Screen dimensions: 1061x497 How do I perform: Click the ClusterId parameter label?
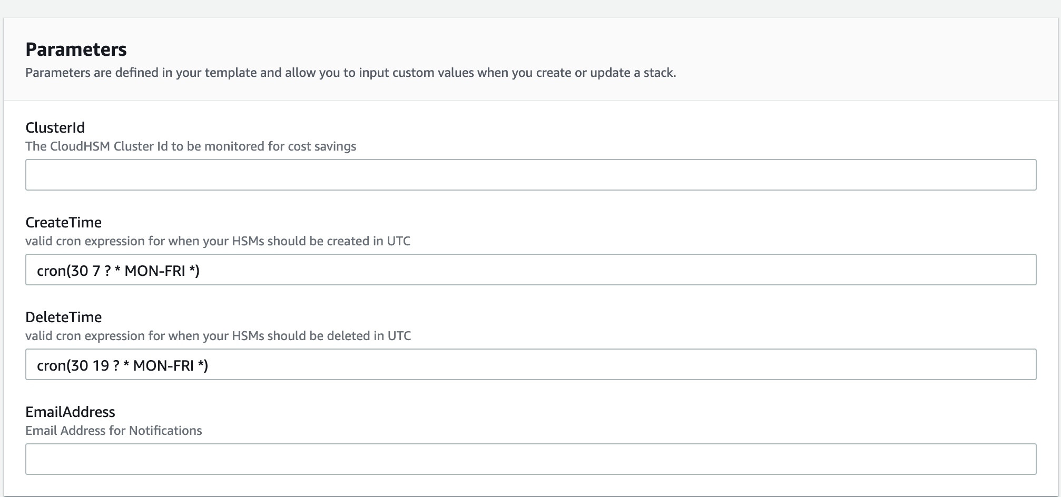click(x=55, y=127)
